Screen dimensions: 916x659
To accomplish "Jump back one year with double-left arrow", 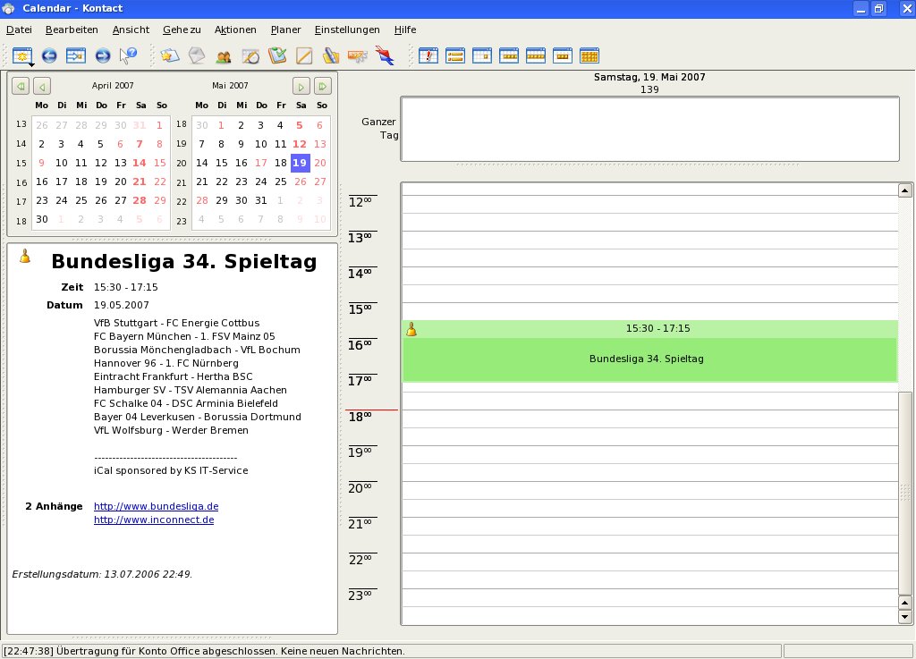I will 21,87.
